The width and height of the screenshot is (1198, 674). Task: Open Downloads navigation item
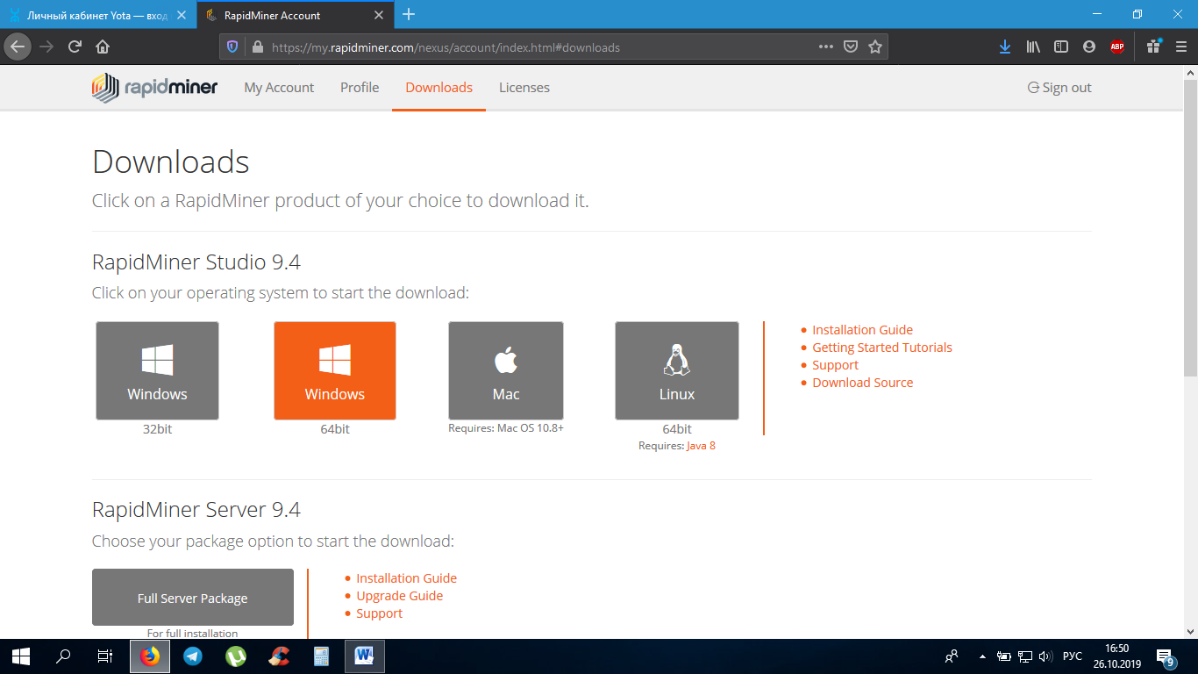439,88
